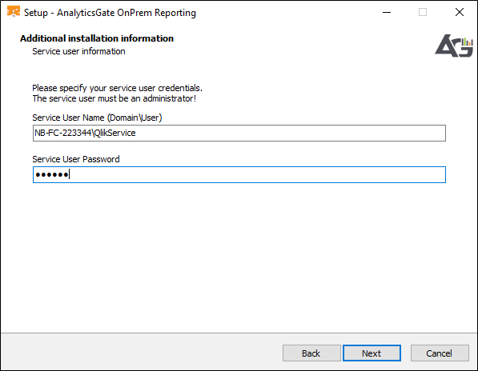Click the disabled maximize window button
478x371 pixels.
[x=423, y=12]
